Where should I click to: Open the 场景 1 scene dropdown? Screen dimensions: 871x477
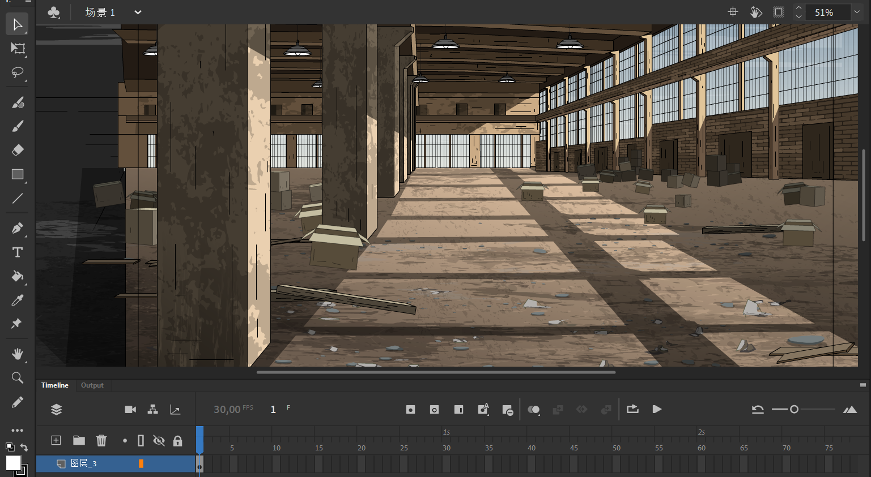tap(138, 12)
